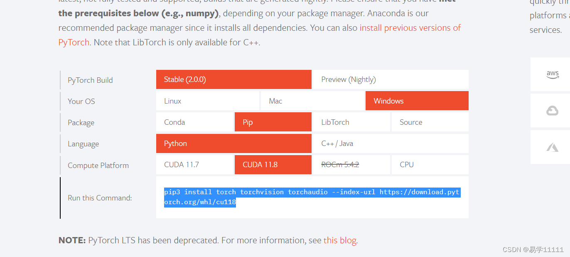Choose Mac as your OS
The width and height of the screenshot is (570, 257).
pos(312,101)
